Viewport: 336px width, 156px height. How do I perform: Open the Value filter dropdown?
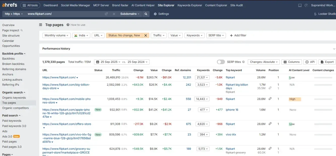(175, 35)
